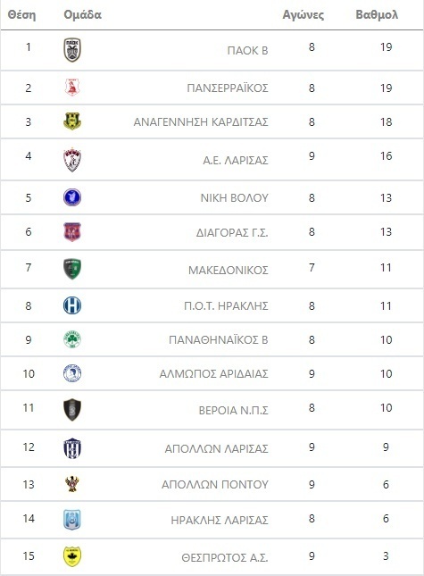The width and height of the screenshot is (424, 576).
Task: Open the ΝΙΚΗ ΒΟΛΟΥ team name link
Action: (x=234, y=198)
